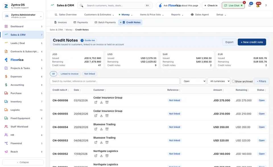Viewport: 273px width, 167px height.
Task: Collapse the sidebar
Action: click(x=23, y=162)
